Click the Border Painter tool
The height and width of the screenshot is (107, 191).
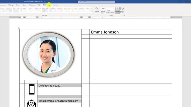point(122,10)
